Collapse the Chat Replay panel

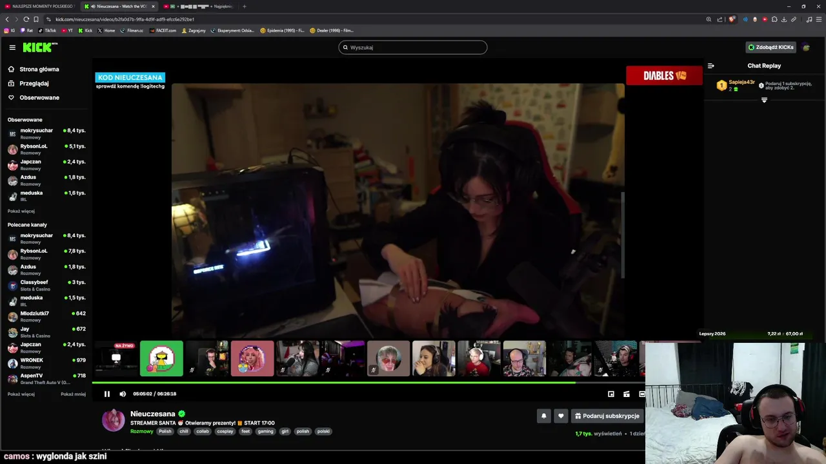point(710,66)
